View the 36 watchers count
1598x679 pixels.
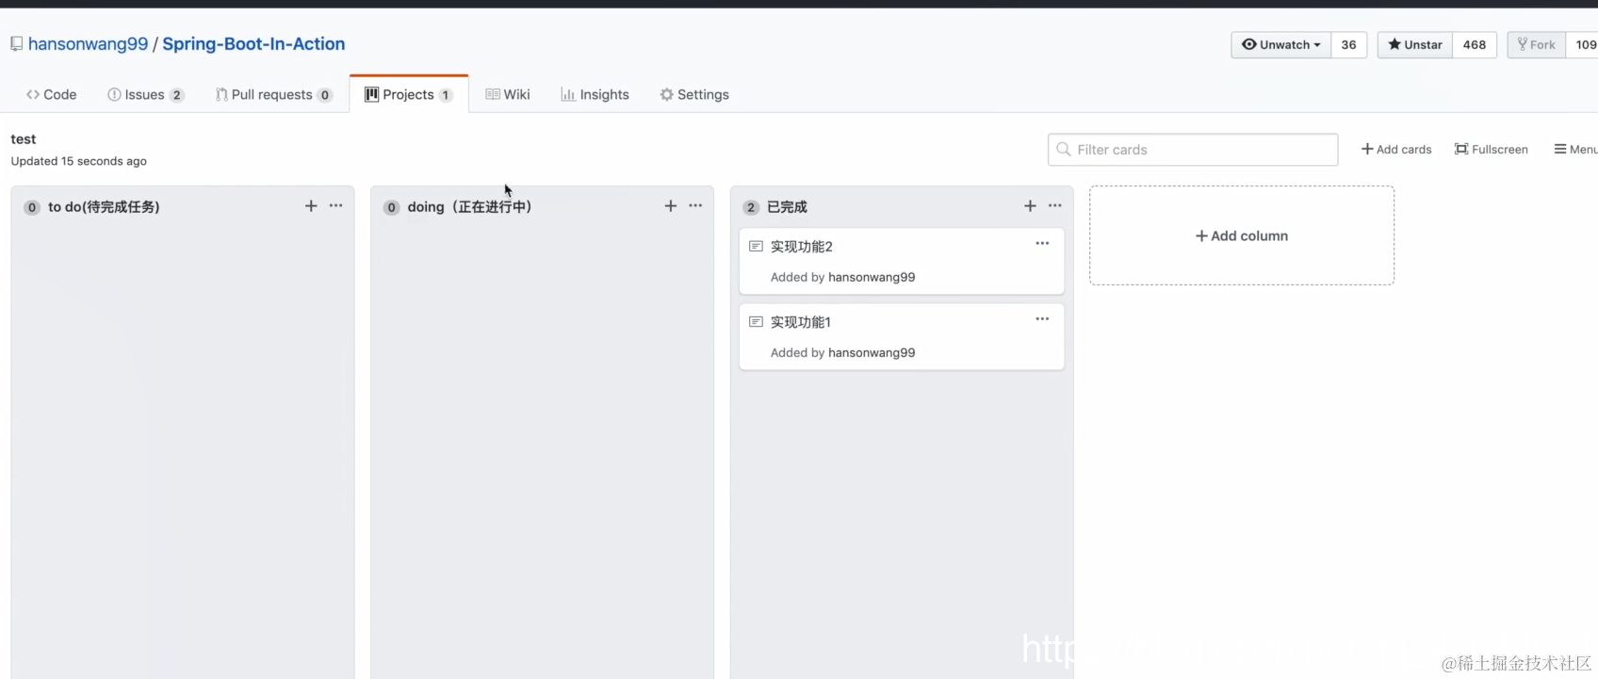click(x=1349, y=44)
